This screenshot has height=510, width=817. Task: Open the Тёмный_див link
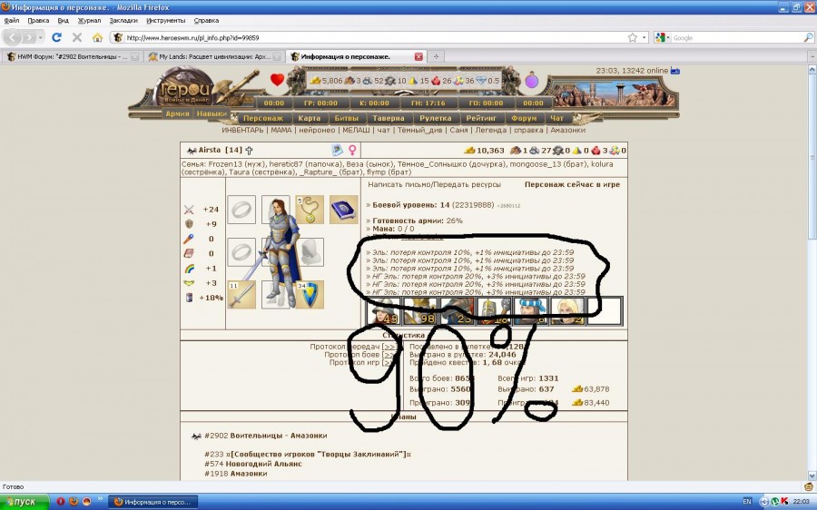[x=420, y=131]
